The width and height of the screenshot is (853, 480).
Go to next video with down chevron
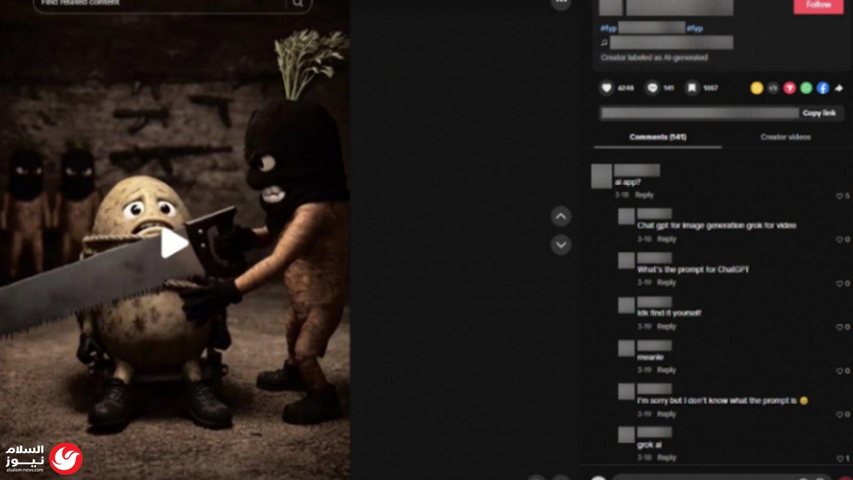[561, 245]
